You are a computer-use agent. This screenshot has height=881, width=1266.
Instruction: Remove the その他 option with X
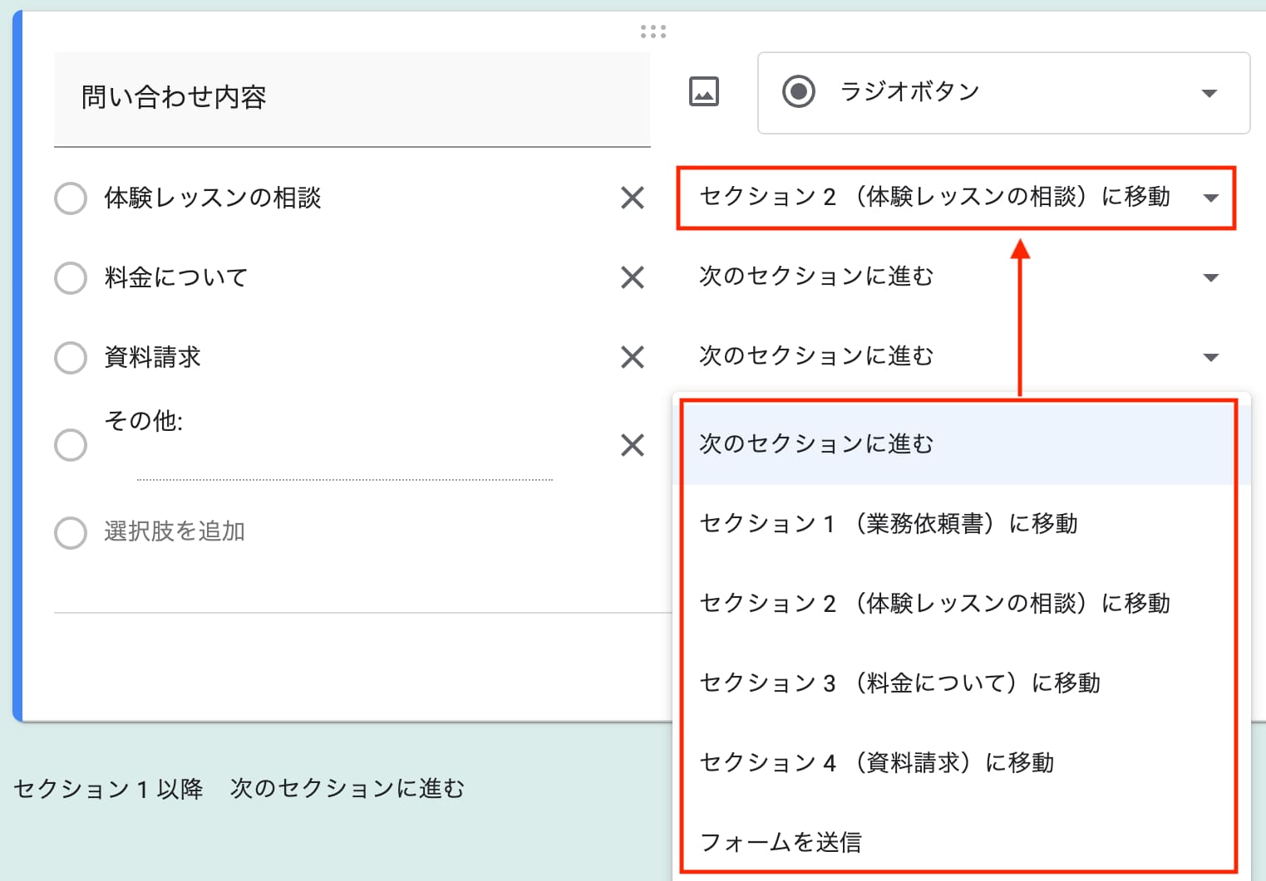tap(633, 445)
